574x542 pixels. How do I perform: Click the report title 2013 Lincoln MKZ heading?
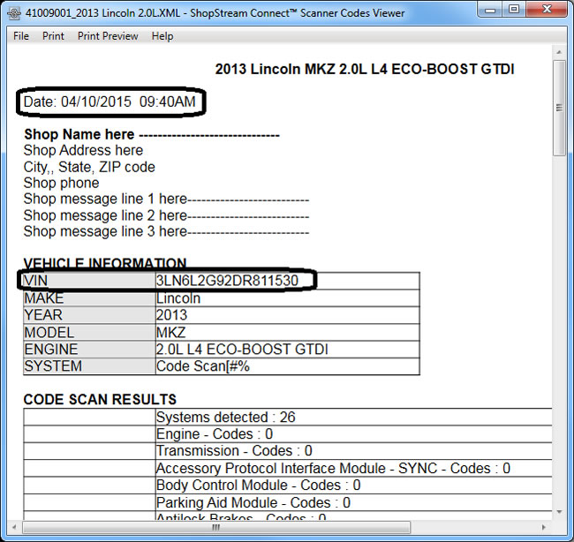365,70
